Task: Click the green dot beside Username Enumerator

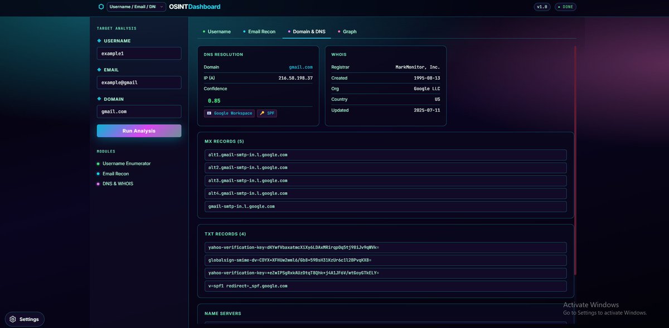Action: (98, 164)
